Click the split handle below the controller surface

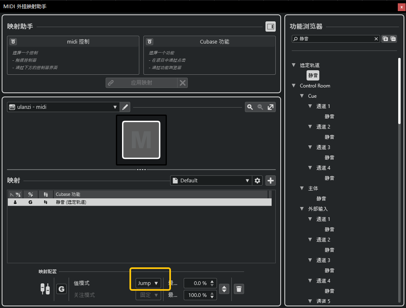click(x=141, y=170)
